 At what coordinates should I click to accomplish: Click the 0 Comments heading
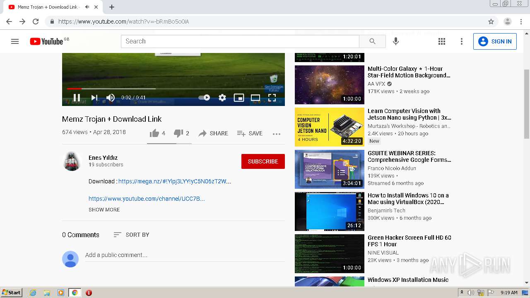(x=81, y=235)
